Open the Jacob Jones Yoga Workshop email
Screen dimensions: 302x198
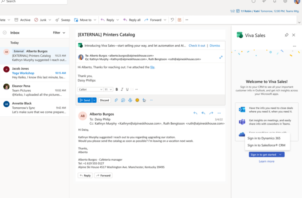pyautogui.click(x=35, y=73)
